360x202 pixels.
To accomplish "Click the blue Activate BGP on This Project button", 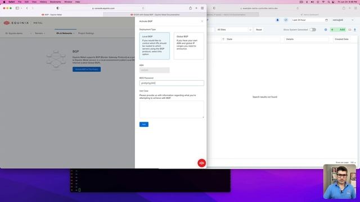I will (87, 69).
